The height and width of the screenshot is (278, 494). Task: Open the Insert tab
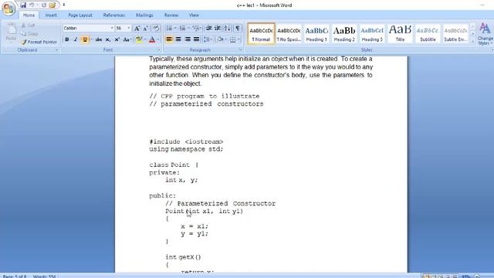[51, 15]
